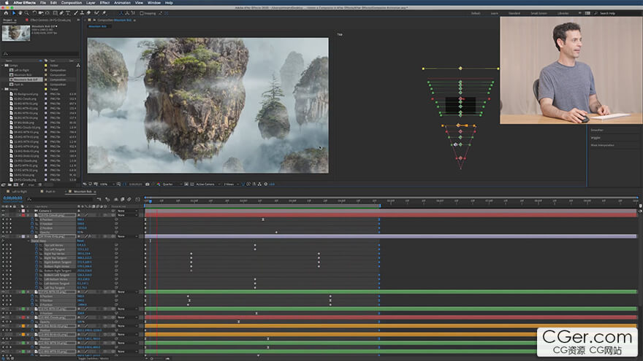
Task: Switch to the Standard workspace
Action: tap(514, 13)
